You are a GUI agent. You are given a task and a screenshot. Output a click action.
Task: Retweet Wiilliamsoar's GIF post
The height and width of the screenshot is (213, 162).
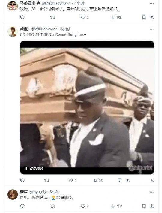pos(46,180)
